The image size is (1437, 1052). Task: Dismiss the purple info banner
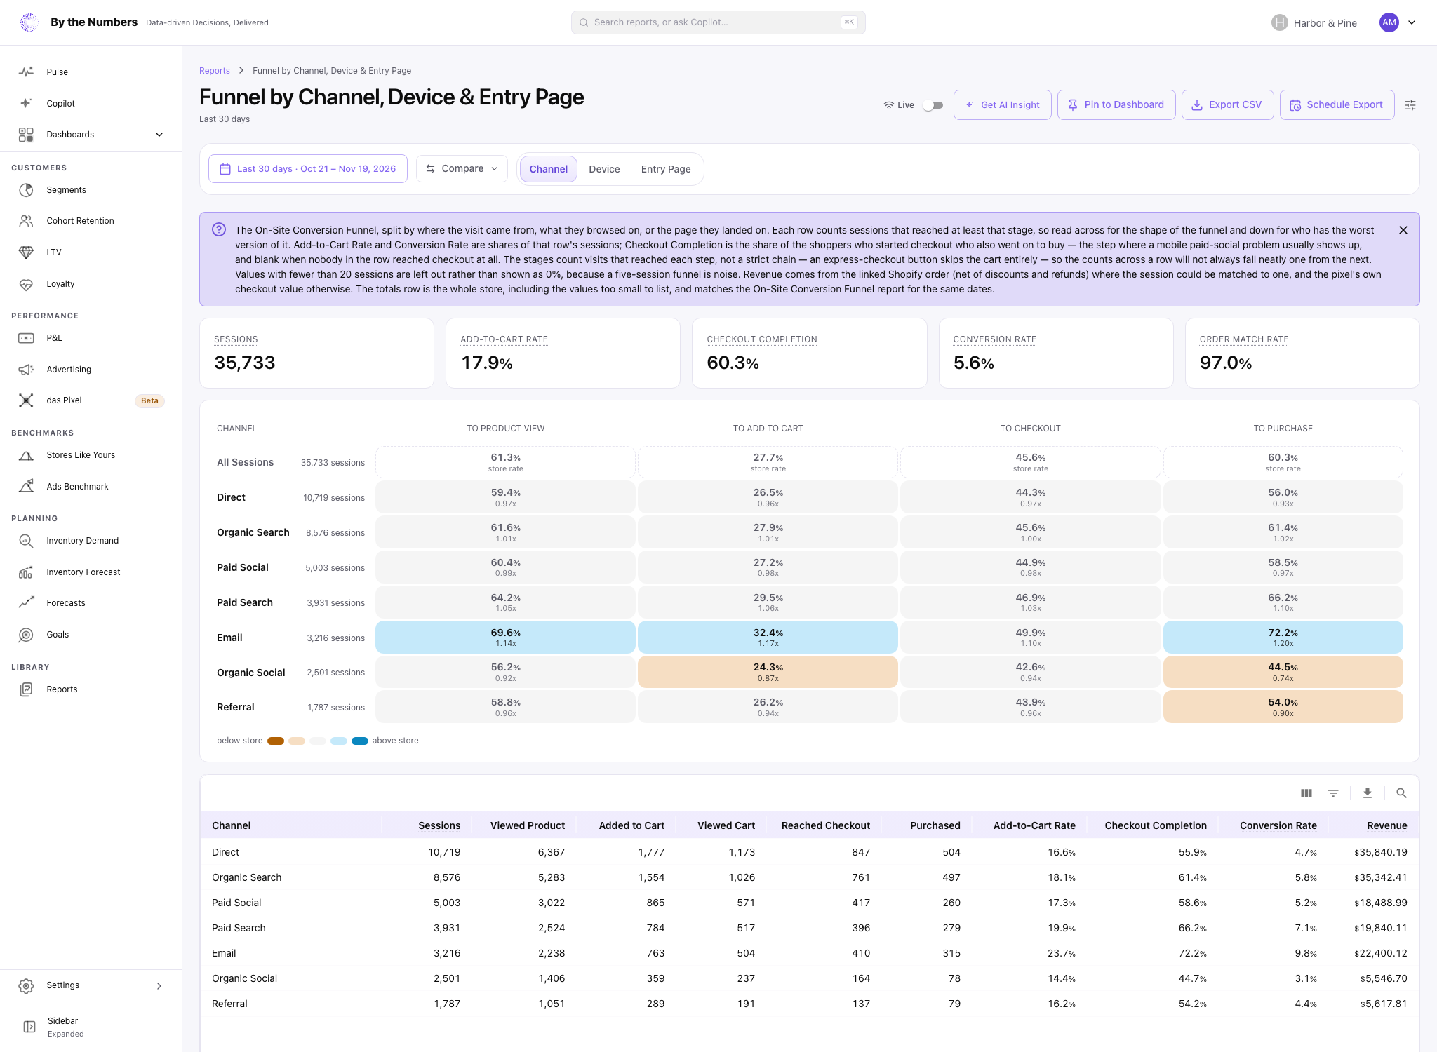(x=1403, y=230)
